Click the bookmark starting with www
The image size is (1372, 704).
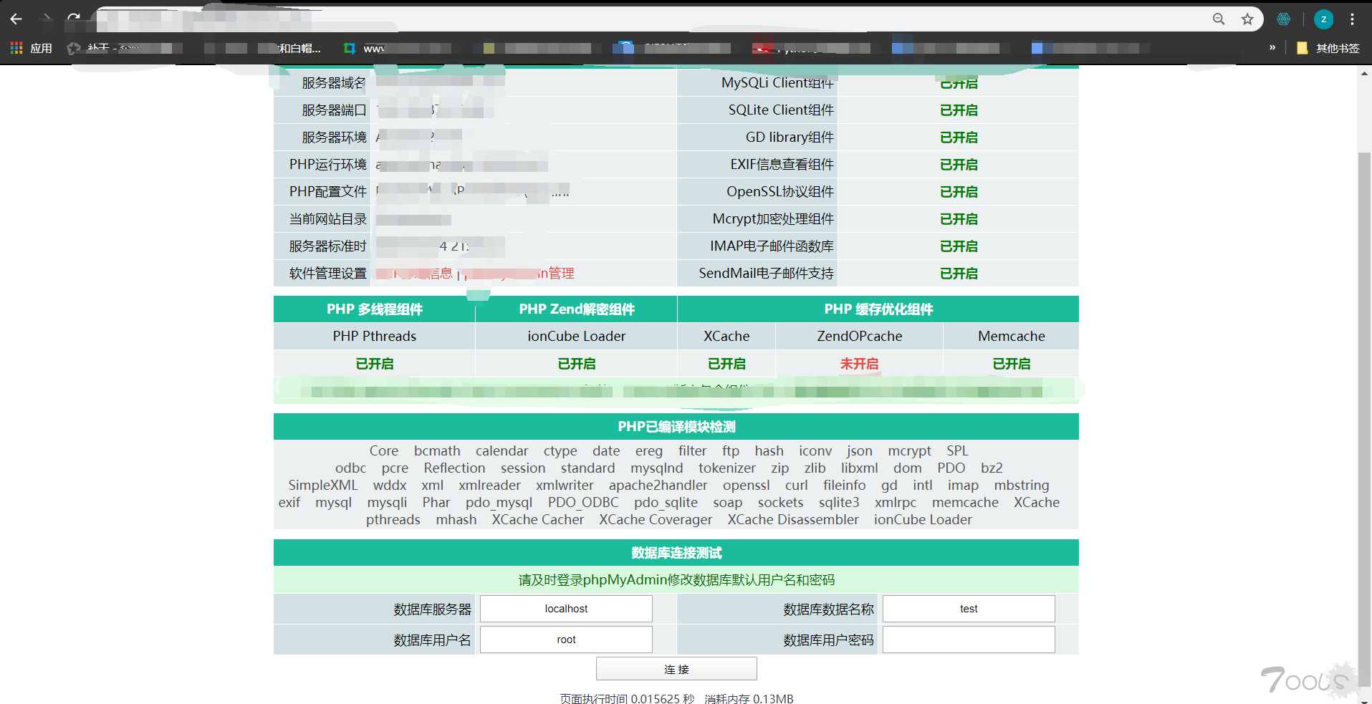(373, 48)
